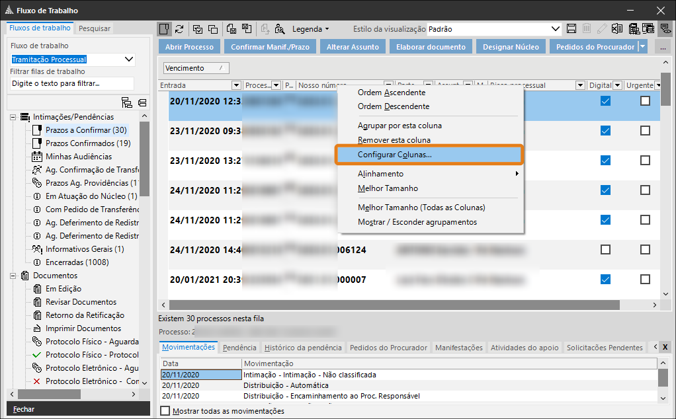Click the Prazos Confirmados document icon
The image size is (676, 419).
[38, 143]
